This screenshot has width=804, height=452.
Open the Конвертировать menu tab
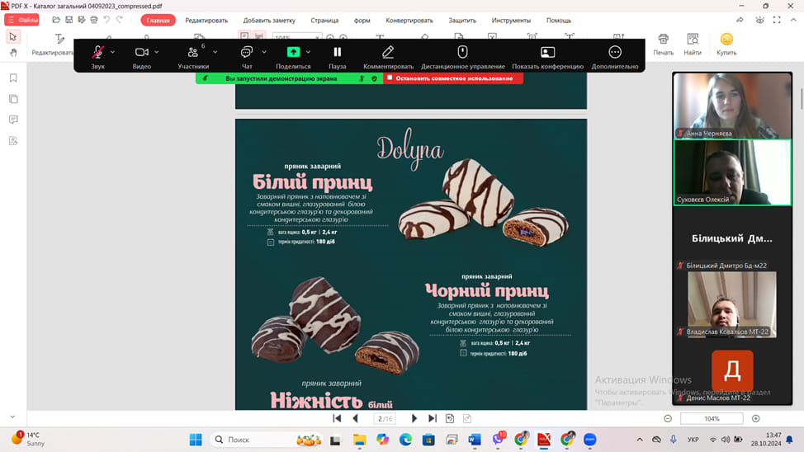409,20
